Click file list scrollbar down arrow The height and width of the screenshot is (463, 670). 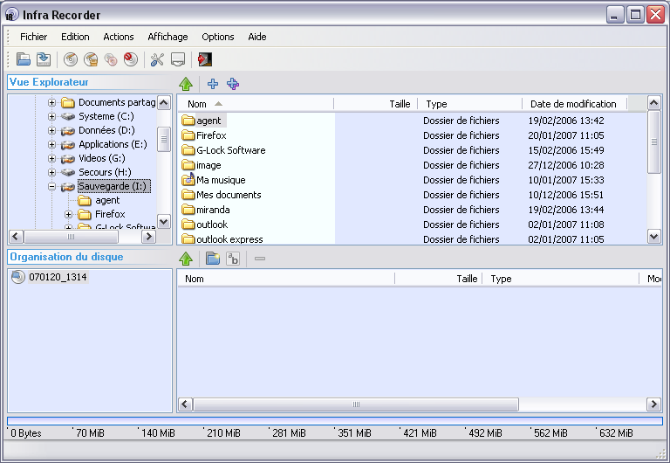654,236
